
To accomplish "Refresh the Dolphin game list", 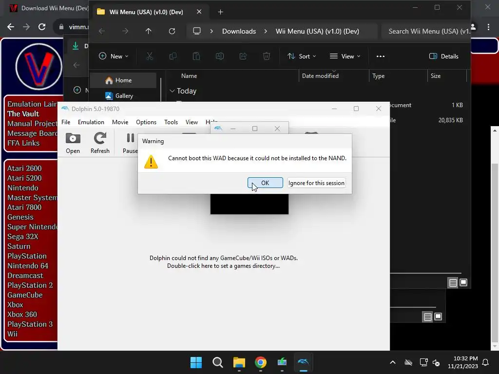I will (x=100, y=143).
